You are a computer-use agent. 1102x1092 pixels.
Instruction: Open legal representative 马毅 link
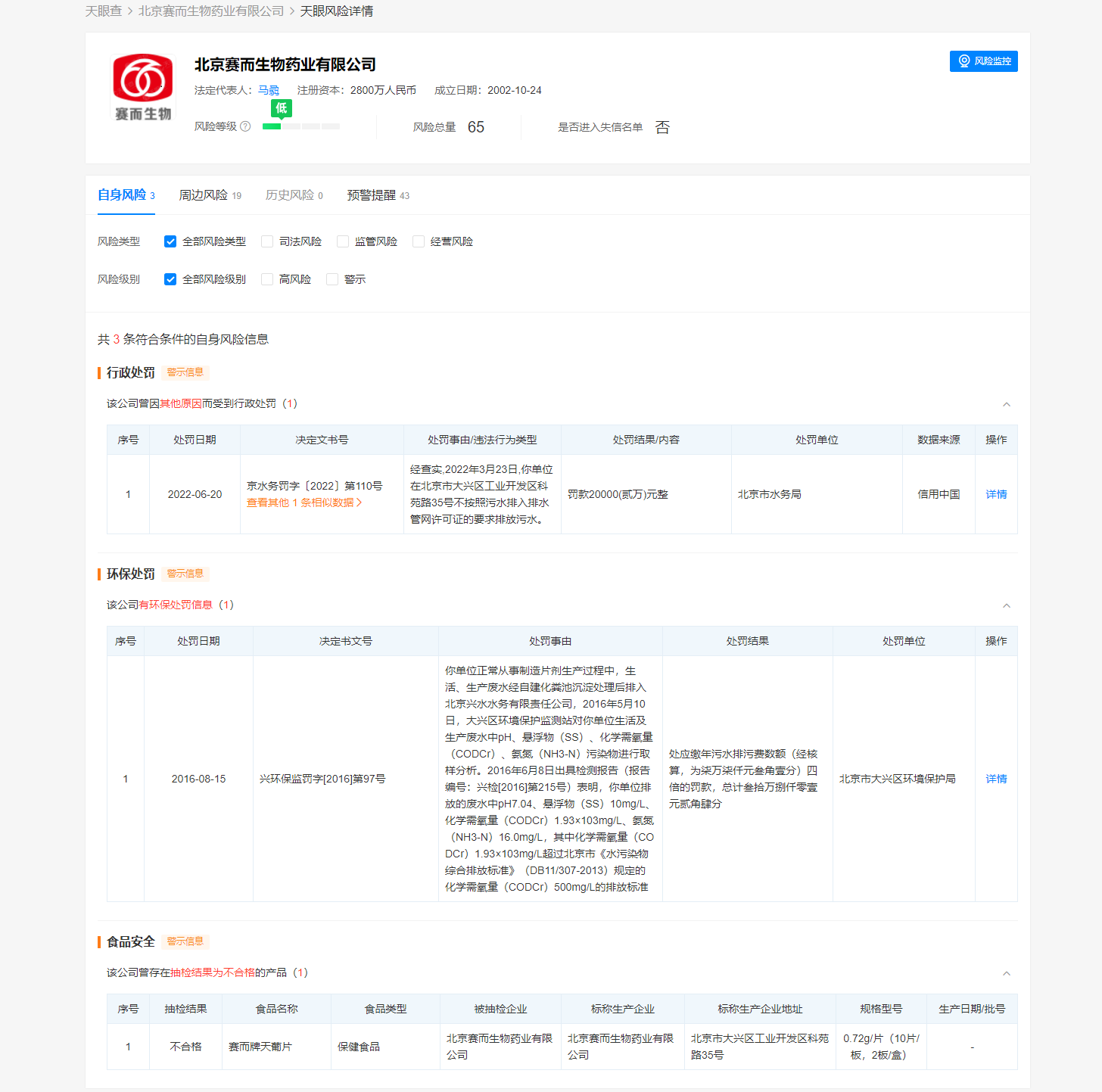[x=269, y=90]
